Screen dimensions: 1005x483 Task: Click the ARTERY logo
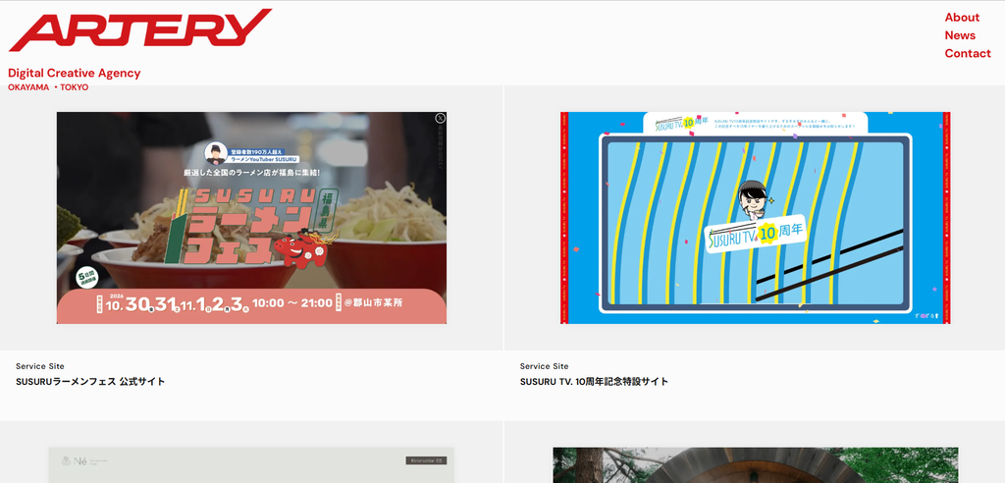[140, 29]
